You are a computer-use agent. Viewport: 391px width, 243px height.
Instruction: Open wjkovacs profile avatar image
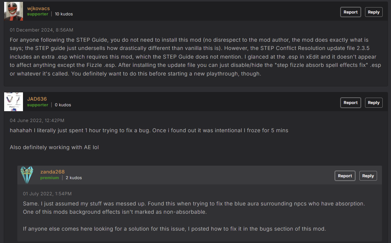[14, 11]
